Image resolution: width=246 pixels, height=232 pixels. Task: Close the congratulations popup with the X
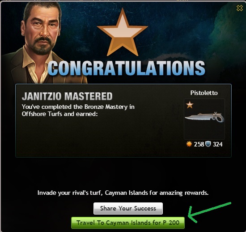click(x=239, y=8)
